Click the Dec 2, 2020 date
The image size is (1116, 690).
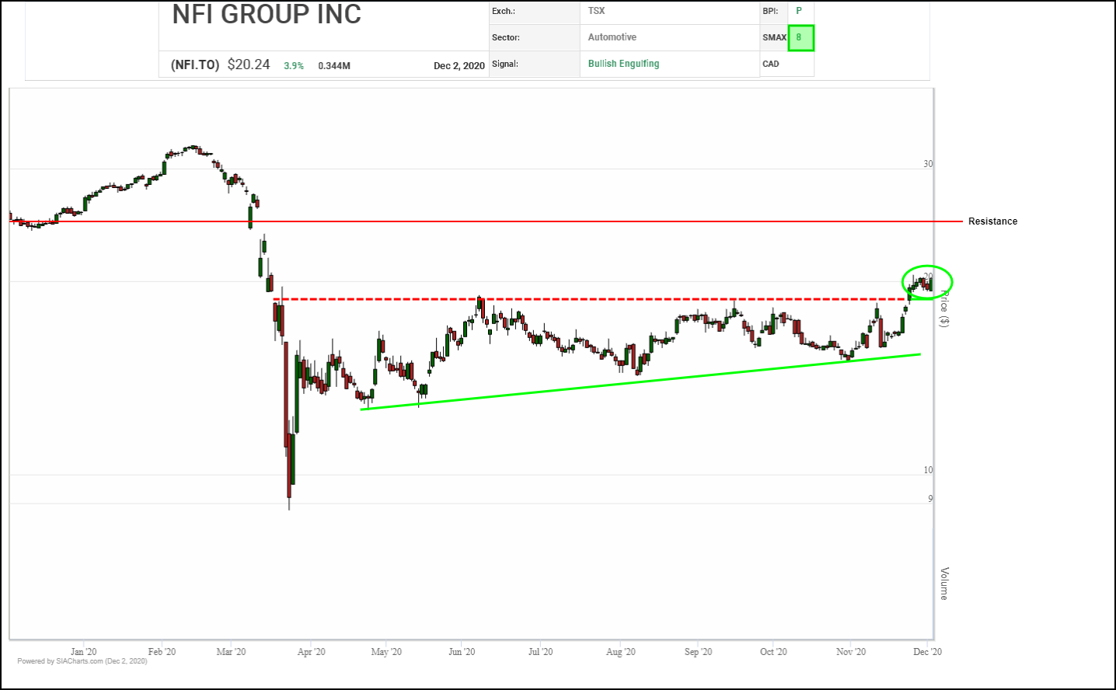[x=459, y=66]
